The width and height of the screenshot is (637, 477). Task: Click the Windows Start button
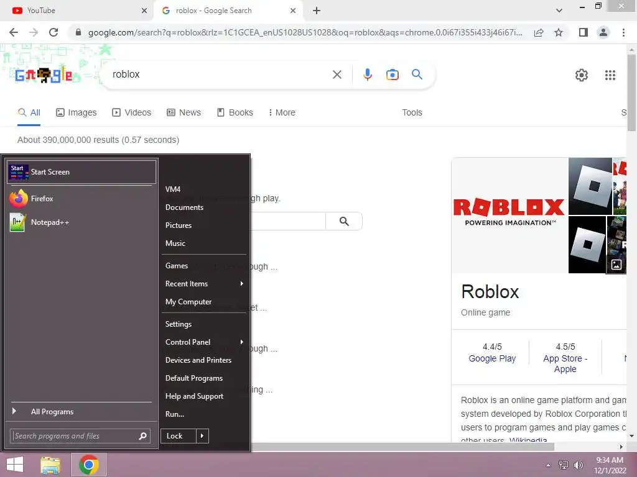pyautogui.click(x=15, y=465)
